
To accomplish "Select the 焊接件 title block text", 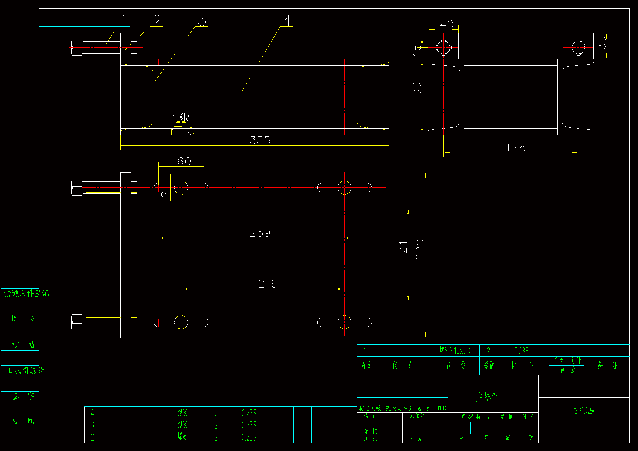I will [487, 398].
